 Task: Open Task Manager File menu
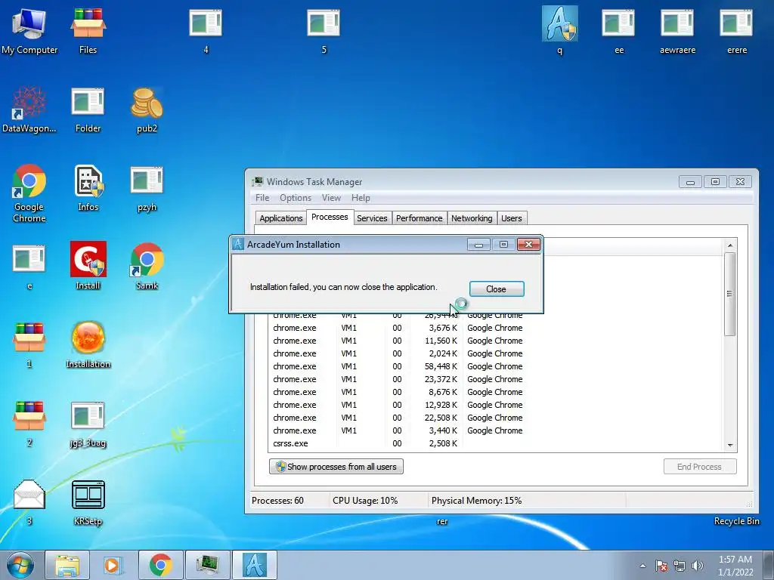tap(262, 198)
